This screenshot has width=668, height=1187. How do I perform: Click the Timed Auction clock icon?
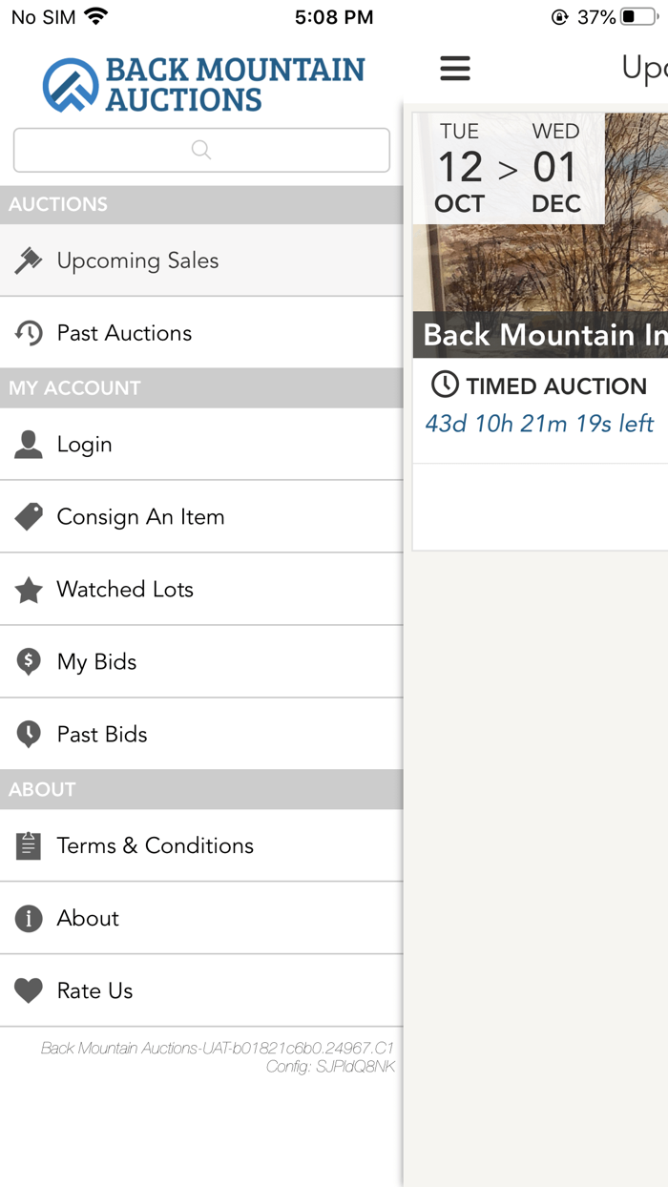[444, 385]
